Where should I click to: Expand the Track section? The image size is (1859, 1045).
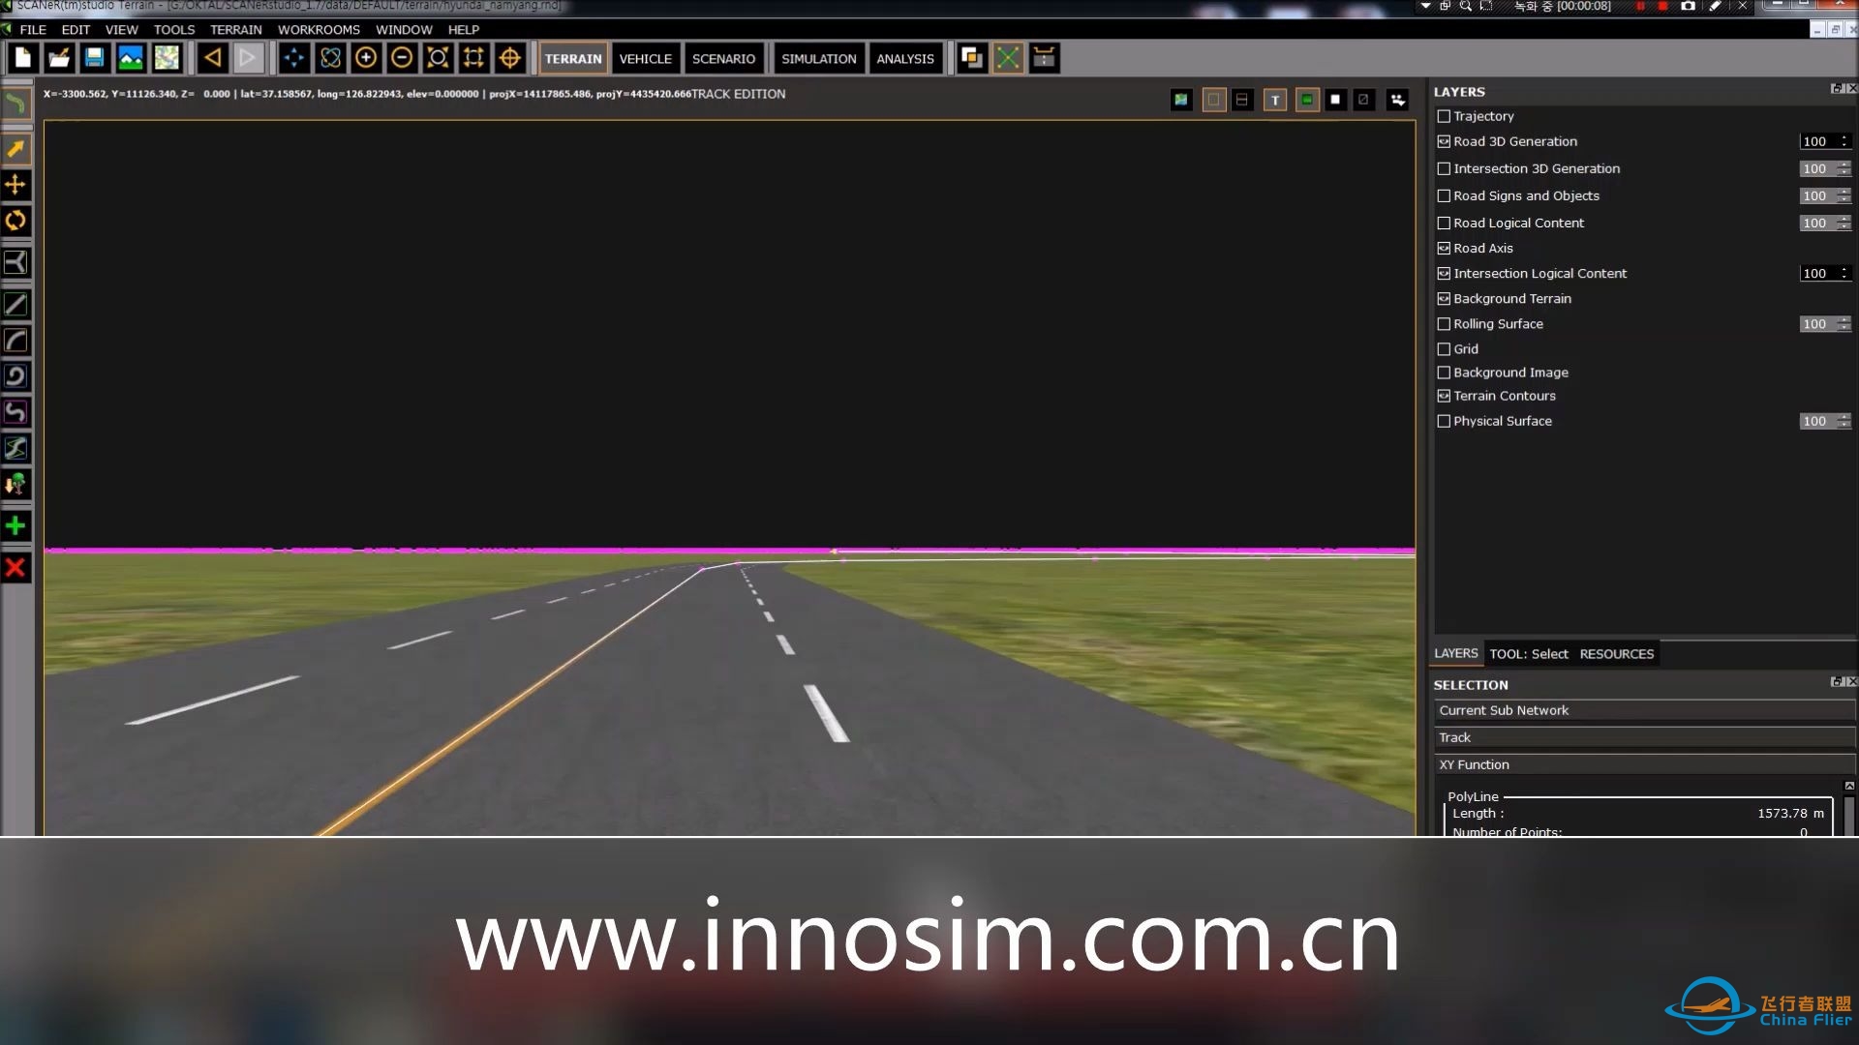click(x=1644, y=737)
